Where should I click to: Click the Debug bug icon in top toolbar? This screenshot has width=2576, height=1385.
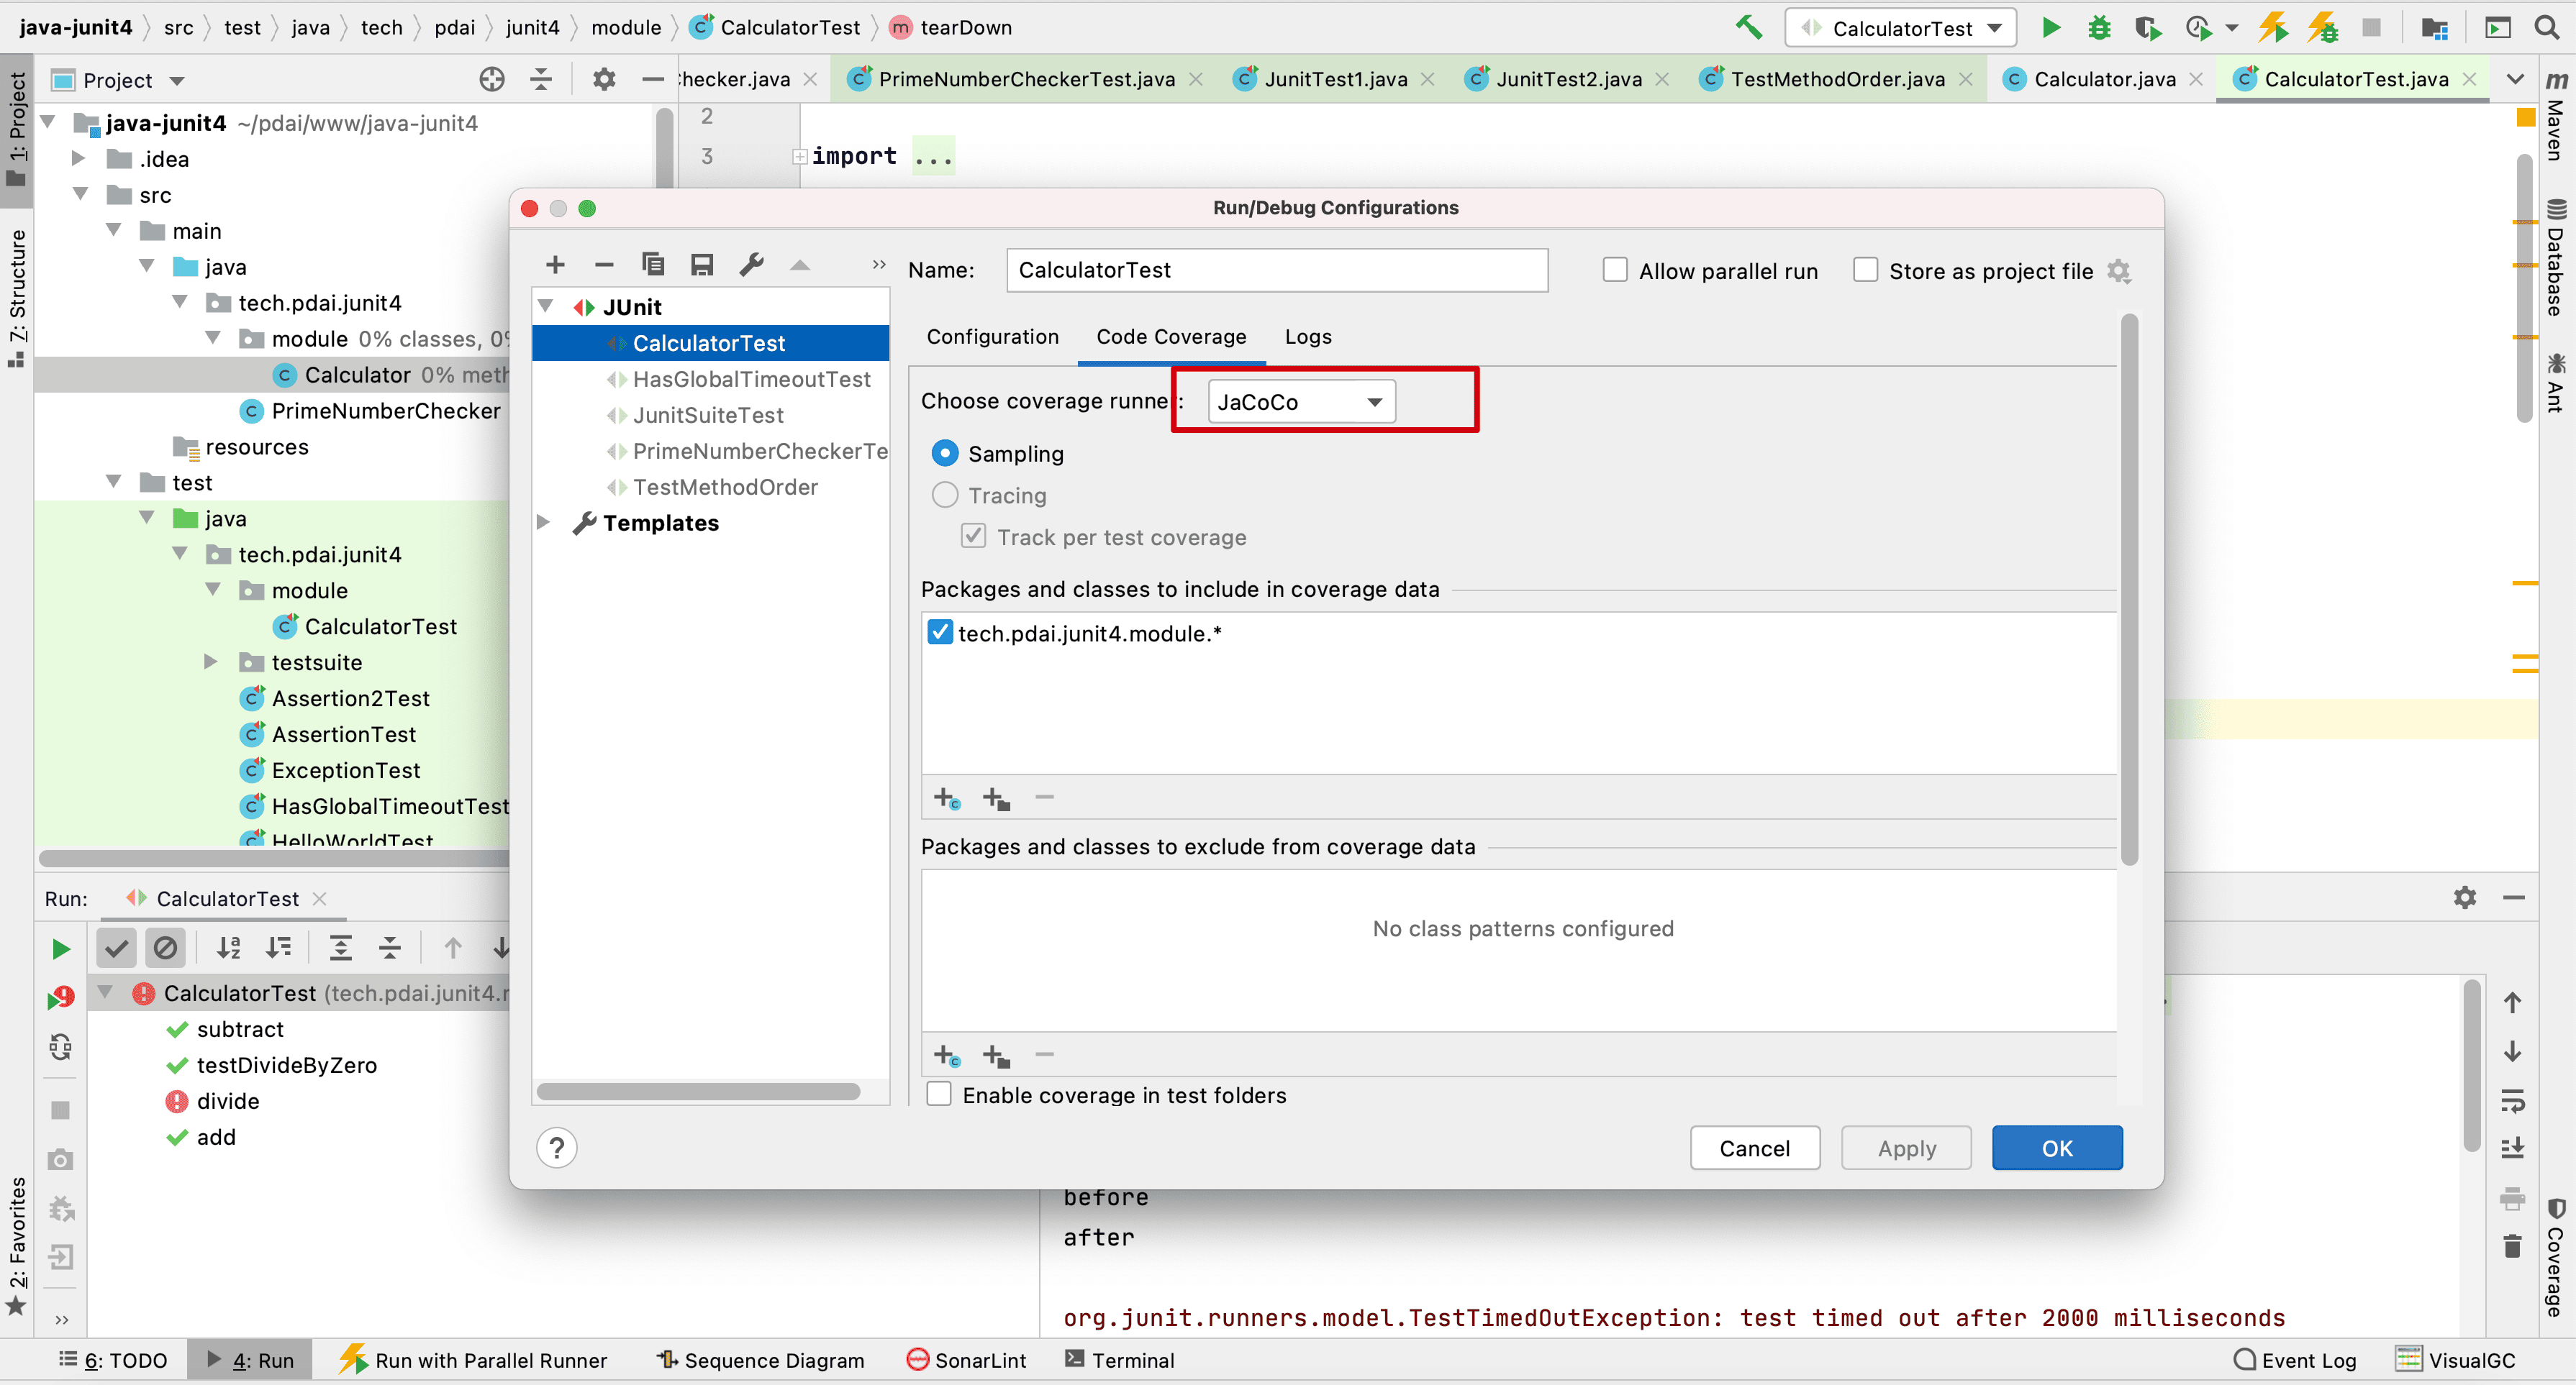click(2099, 28)
